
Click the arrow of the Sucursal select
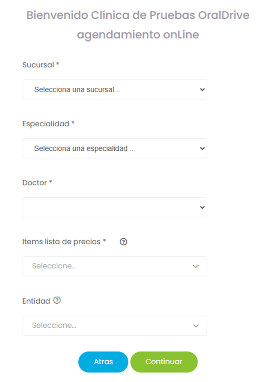(202, 90)
